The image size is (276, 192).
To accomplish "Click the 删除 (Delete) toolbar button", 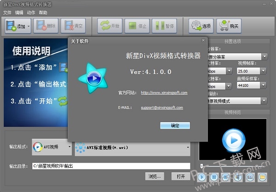I will point(46,26).
